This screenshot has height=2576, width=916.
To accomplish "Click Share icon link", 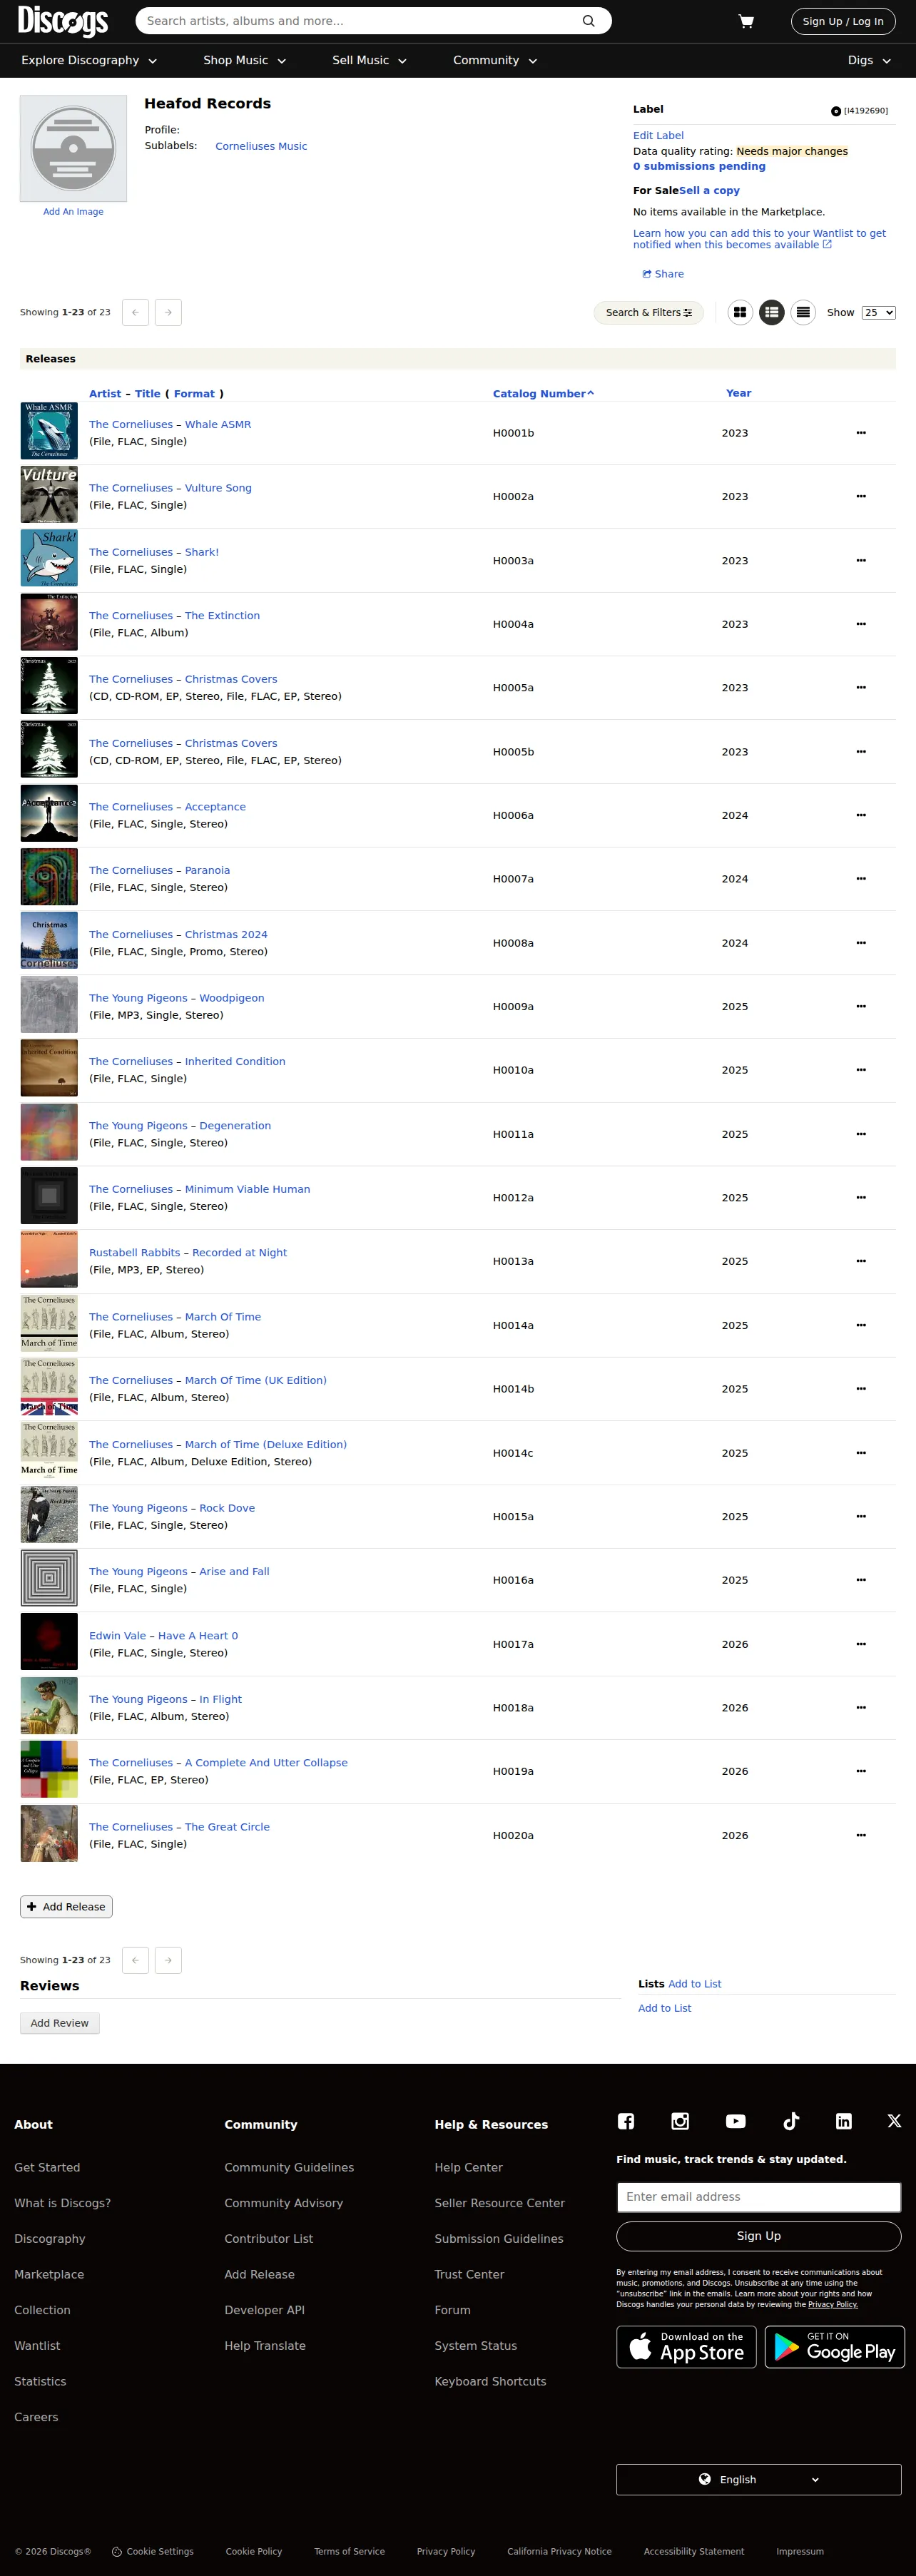I will click(x=663, y=274).
